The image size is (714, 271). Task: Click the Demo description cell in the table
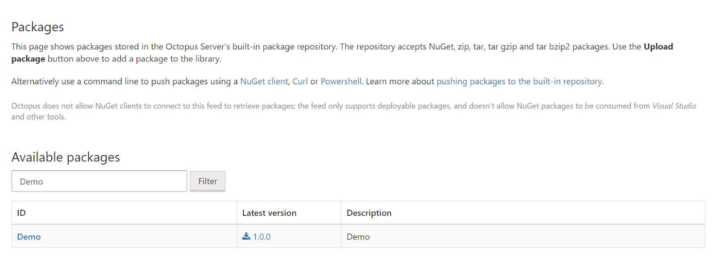click(358, 237)
